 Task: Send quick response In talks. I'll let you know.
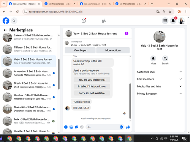[92, 86]
